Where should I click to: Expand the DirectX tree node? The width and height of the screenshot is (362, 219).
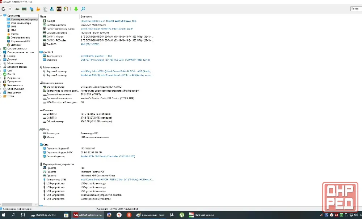coord(1,74)
